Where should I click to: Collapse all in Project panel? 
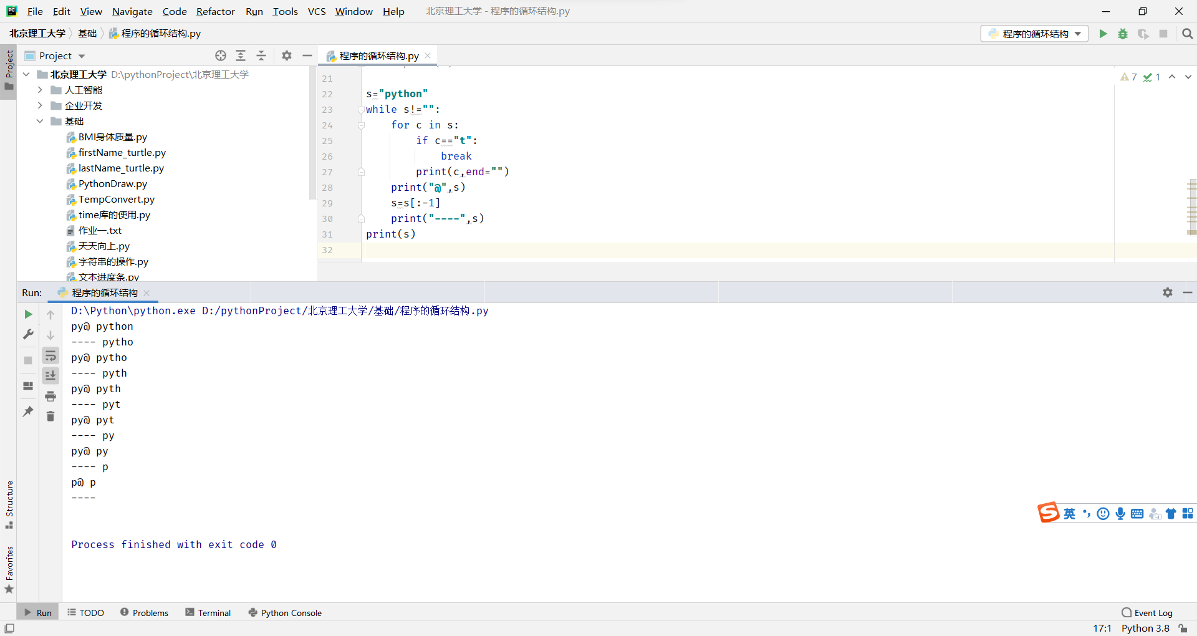(x=261, y=55)
